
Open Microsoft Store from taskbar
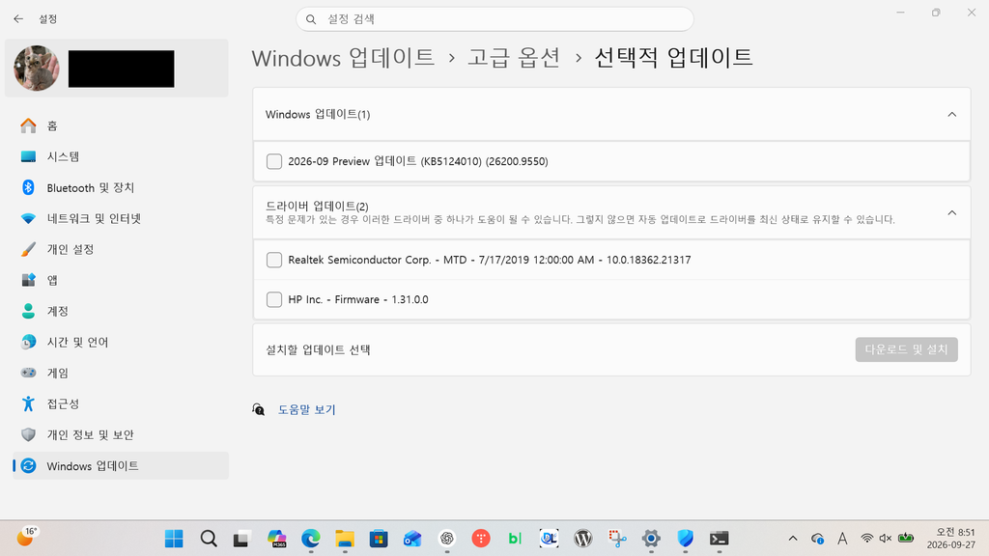[379, 539]
